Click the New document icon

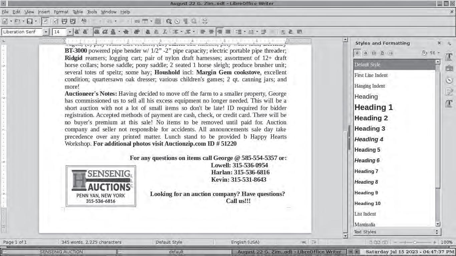tap(5, 21)
